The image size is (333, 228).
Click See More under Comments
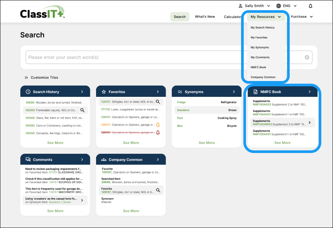pyautogui.click(x=55, y=211)
